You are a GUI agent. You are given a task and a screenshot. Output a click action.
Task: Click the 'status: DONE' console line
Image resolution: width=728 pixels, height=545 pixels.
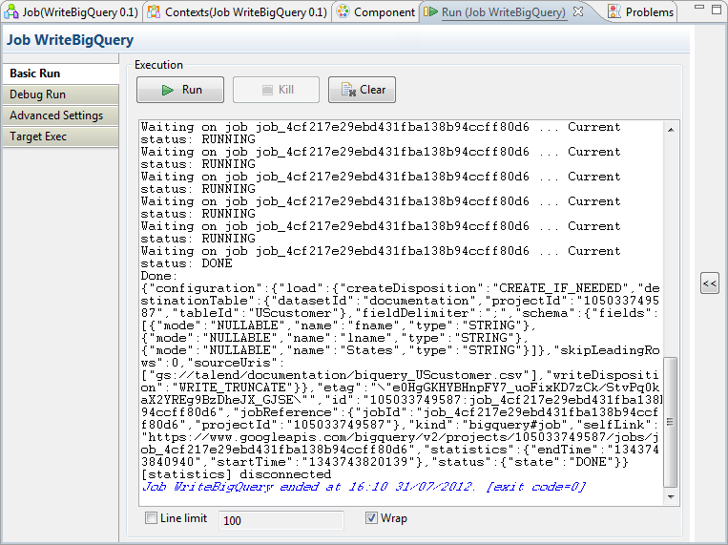pyautogui.click(x=187, y=263)
